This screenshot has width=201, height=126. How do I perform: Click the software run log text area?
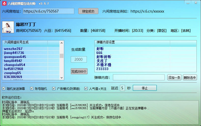point(100,112)
